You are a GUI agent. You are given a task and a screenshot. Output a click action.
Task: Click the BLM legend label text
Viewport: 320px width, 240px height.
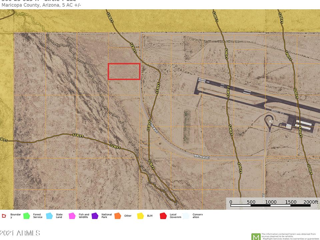coord(150,216)
